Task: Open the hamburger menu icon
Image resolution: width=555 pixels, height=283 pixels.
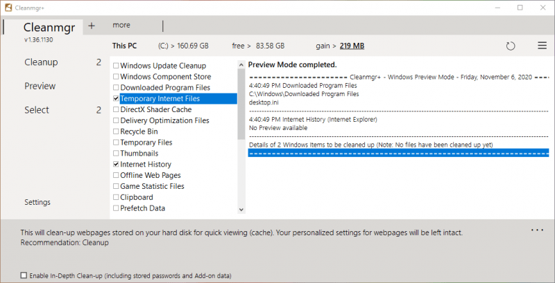Action: pyautogui.click(x=542, y=46)
